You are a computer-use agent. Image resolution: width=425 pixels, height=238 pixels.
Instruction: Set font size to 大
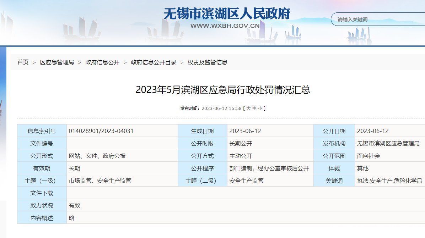tap(248, 109)
